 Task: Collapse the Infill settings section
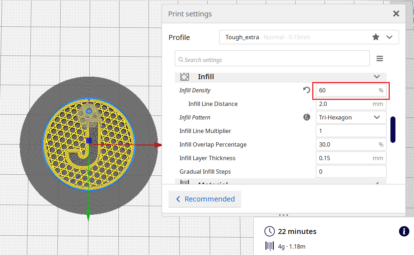(x=377, y=77)
